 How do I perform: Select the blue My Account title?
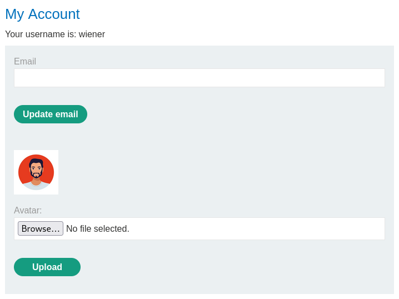[x=42, y=14]
